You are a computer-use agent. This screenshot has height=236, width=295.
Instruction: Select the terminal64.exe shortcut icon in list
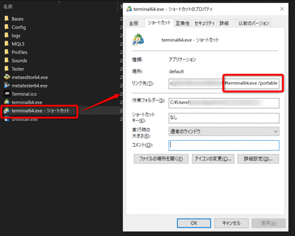pos(7,111)
